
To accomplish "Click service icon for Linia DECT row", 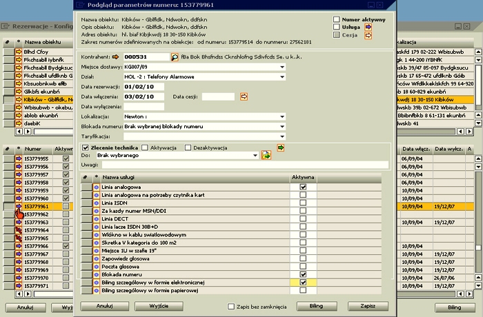I will point(97,219).
